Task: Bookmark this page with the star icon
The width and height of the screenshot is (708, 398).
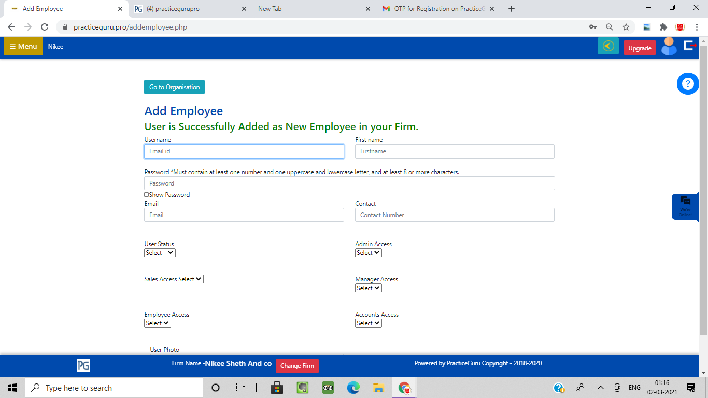Action: coord(626,27)
